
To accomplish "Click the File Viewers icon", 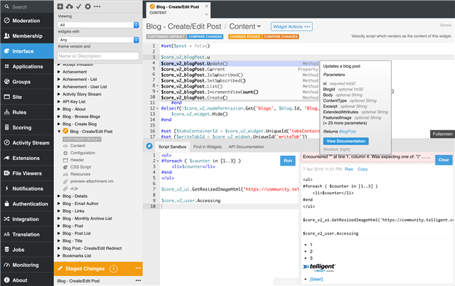I will (6, 173).
